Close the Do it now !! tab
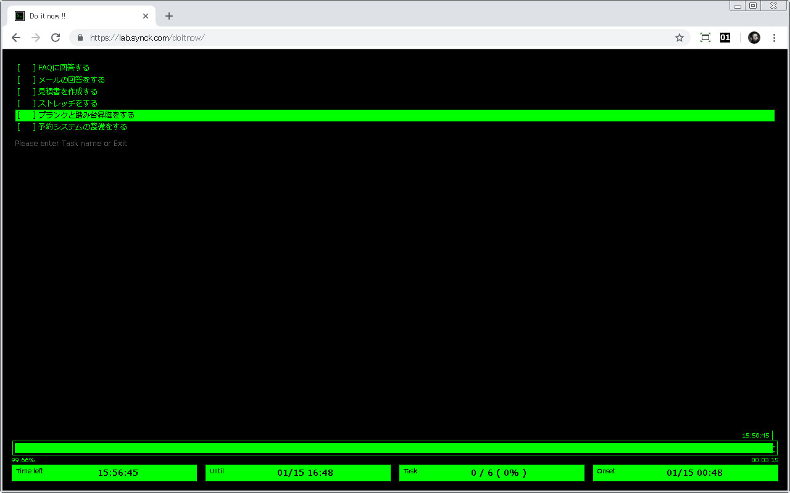This screenshot has width=790, height=493. coord(146,16)
